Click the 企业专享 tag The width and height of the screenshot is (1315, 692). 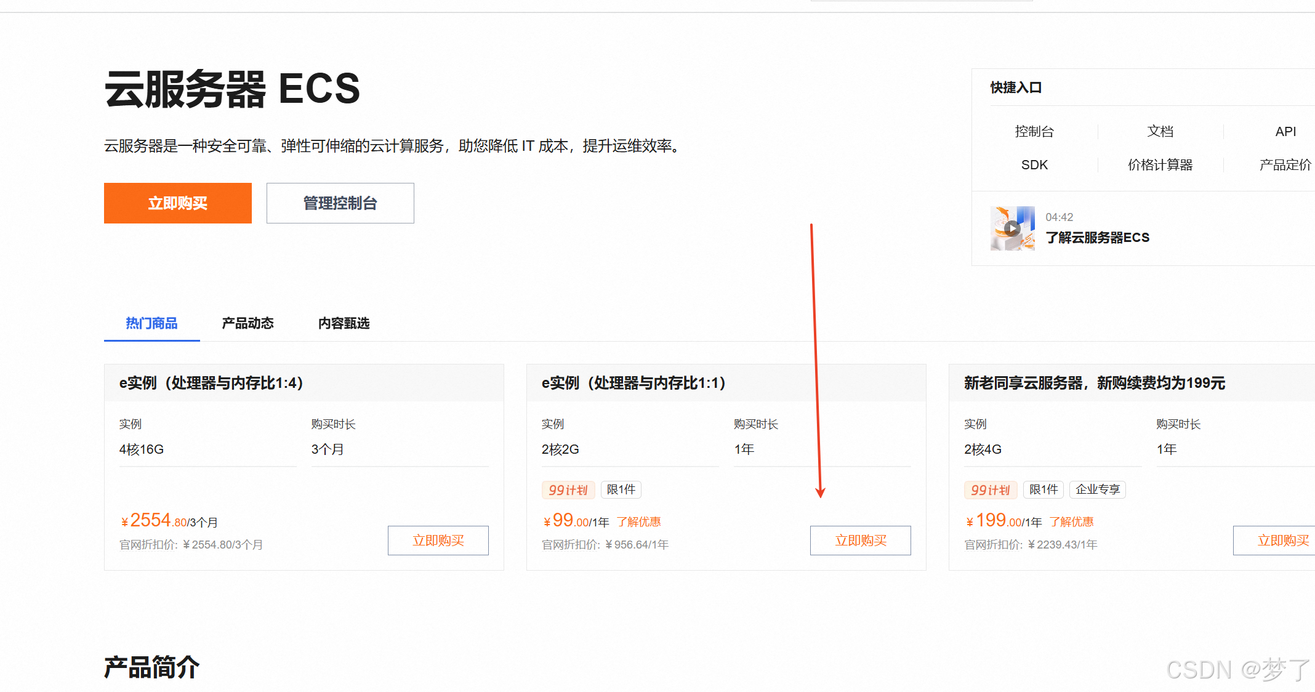click(x=1097, y=489)
